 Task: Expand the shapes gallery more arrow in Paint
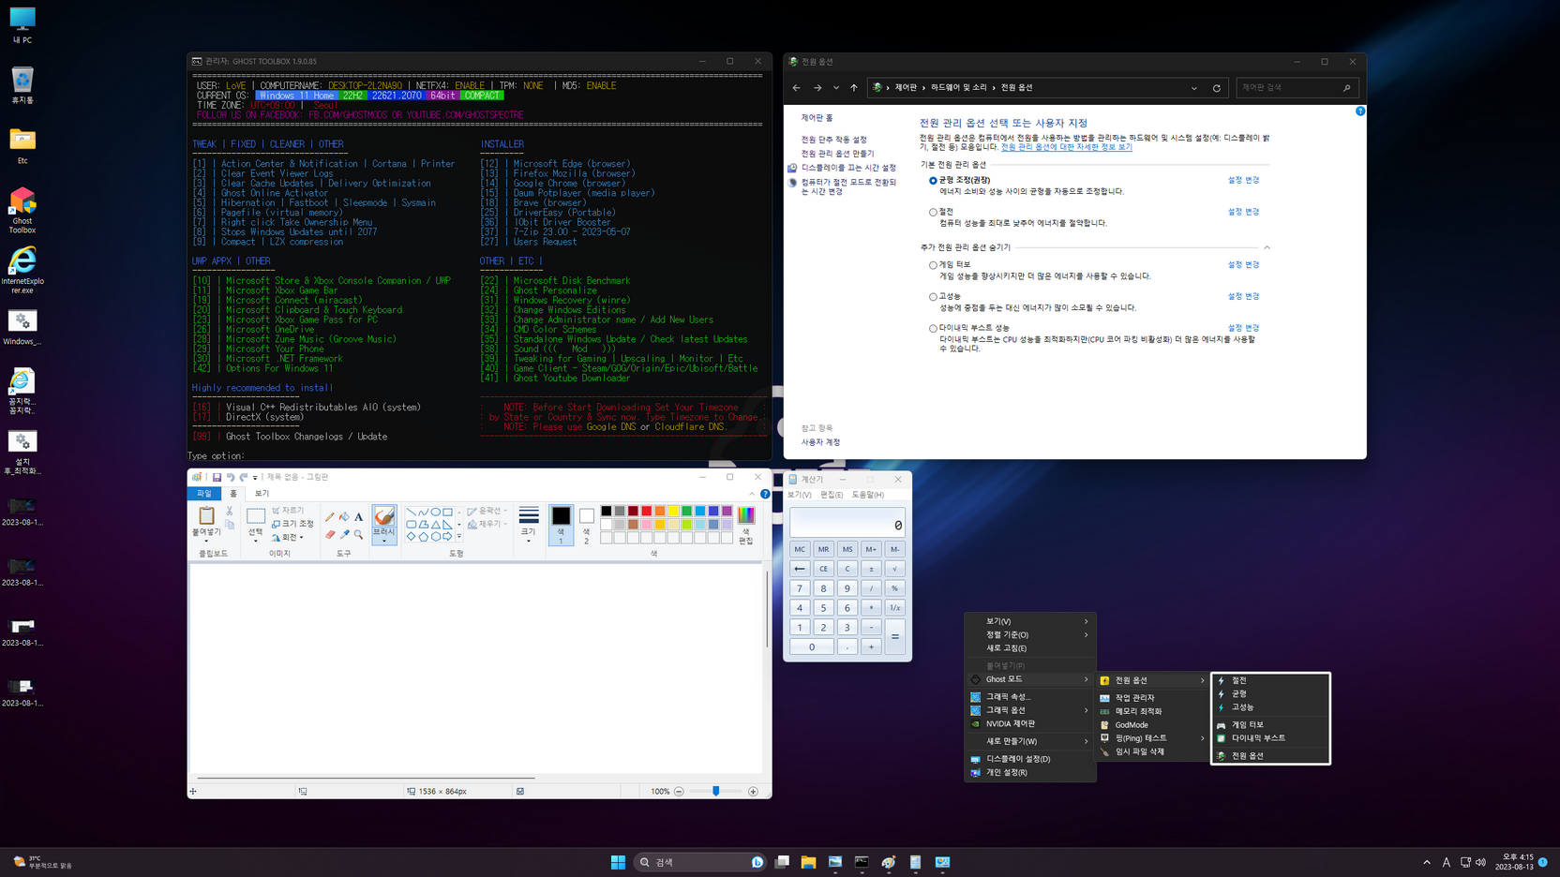(458, 537)
